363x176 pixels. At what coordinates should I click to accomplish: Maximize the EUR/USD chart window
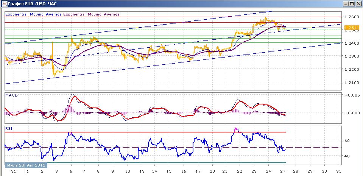pyautogui.click(x=352, y=4)
